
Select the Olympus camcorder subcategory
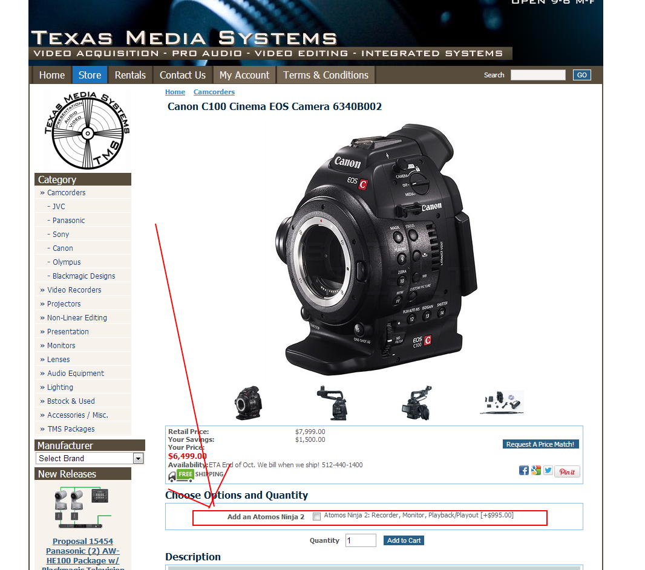coord(66,262)
